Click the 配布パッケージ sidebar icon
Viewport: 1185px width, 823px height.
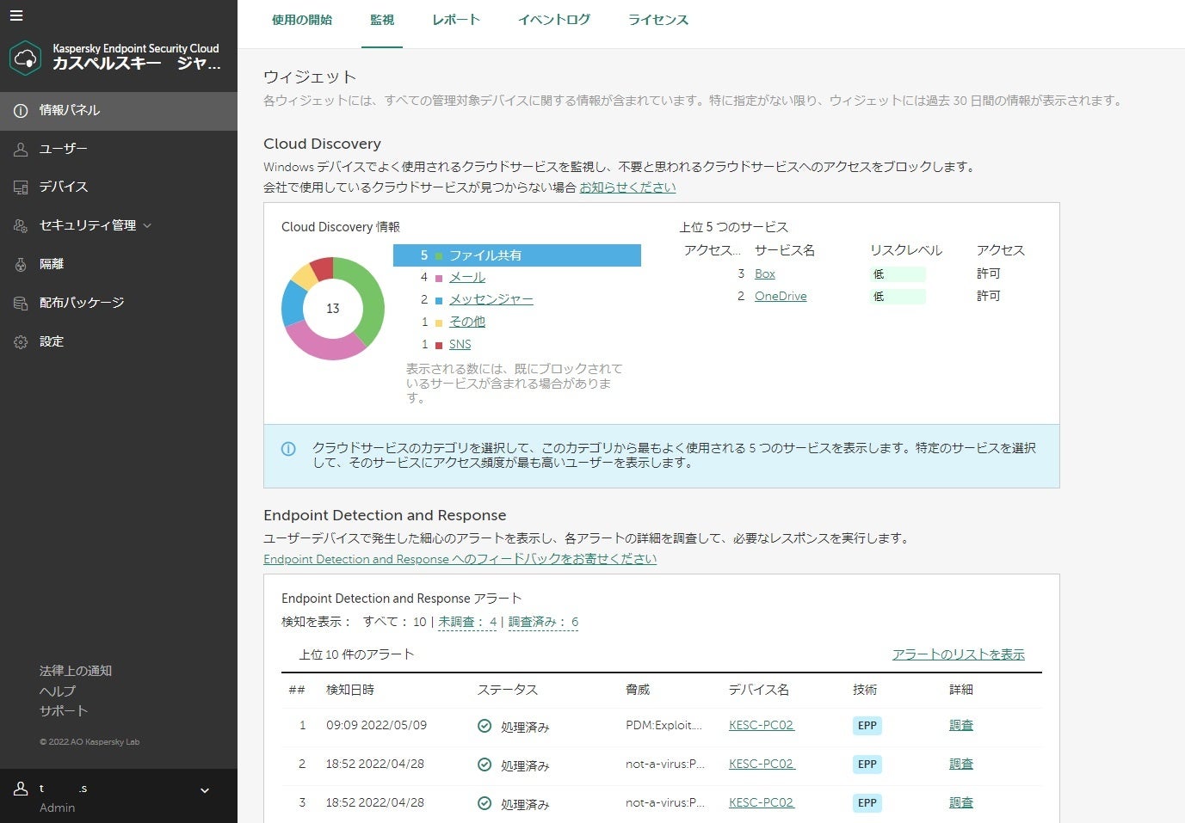(21, 304)
